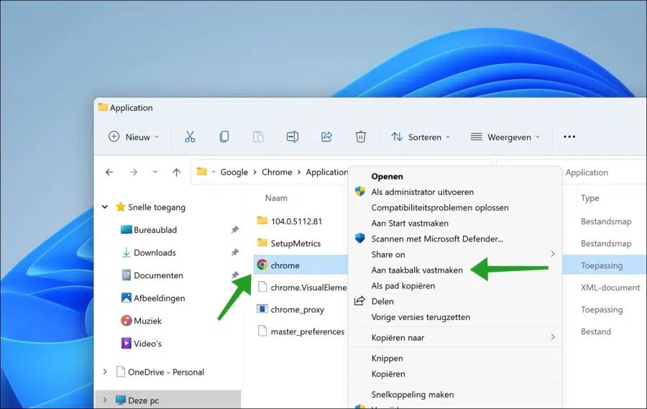Click the pin icon next to Downloads
647x409 pixels.
(235, 252)
